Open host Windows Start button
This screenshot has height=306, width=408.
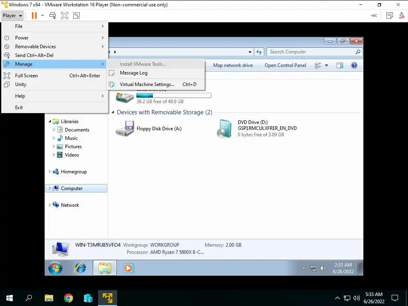pyautogui.click(x=10, y=298)
